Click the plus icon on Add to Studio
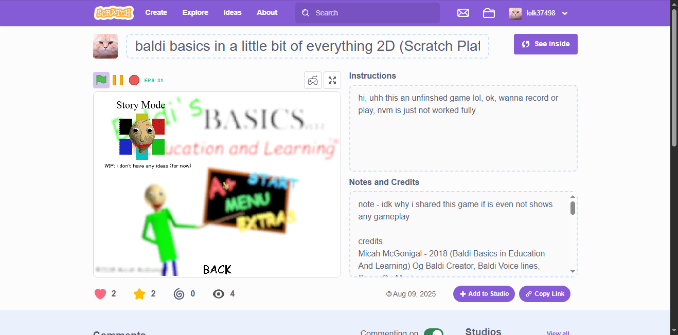Screen dimensions: 678x335 click(x=463, y=294)
